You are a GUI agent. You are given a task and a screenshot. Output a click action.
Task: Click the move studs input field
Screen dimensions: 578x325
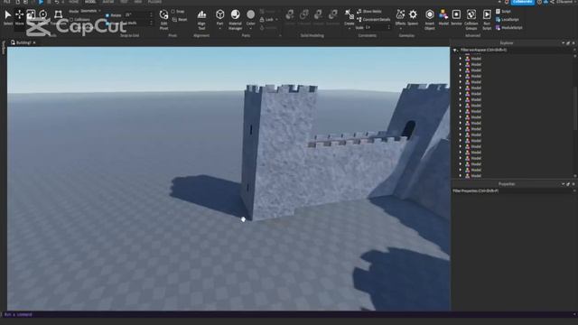point(138,23)
